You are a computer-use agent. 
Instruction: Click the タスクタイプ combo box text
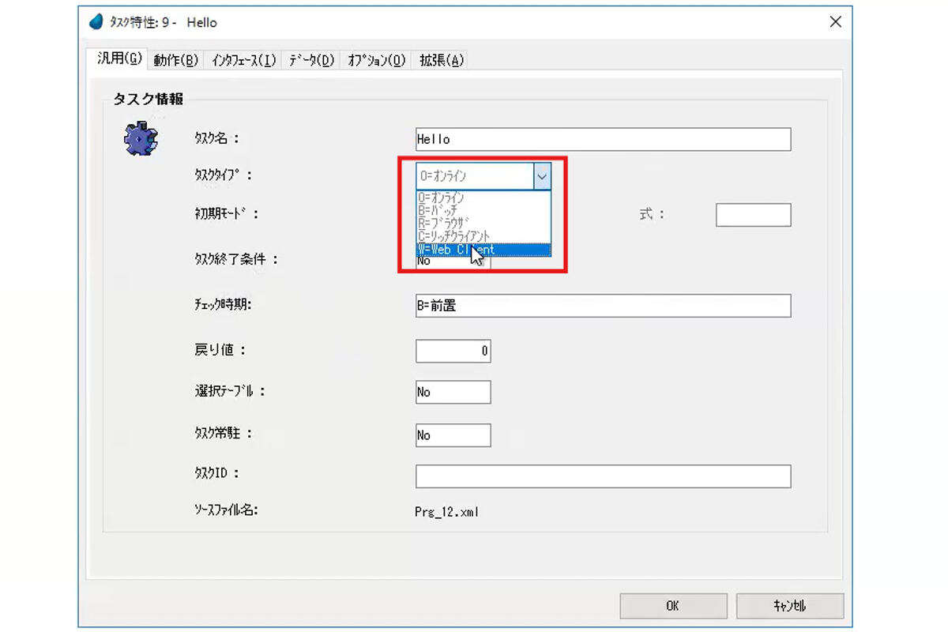tap(475, 177)
